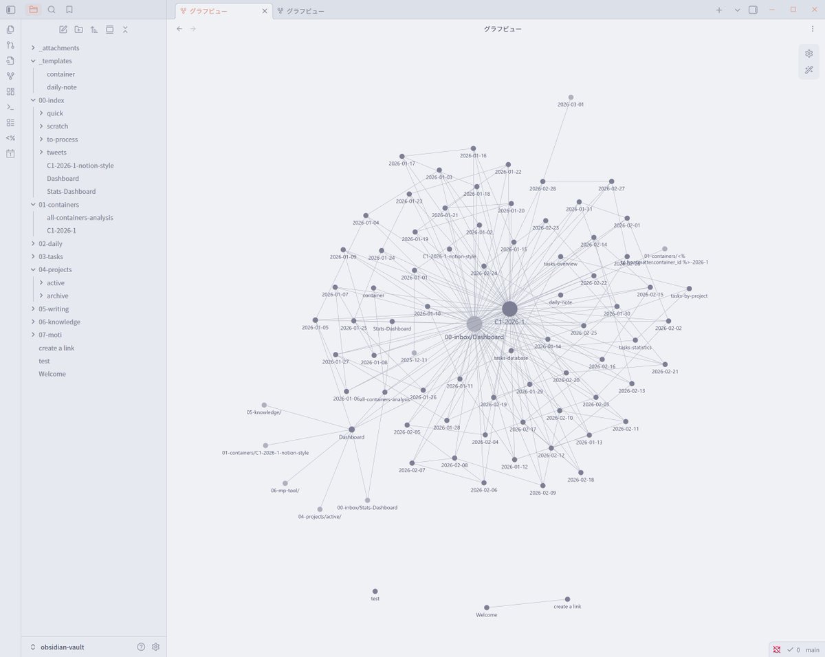Open graph settings gear icon
The width and height of the screenshot is (825, 657).
click(x=808, y=54)
